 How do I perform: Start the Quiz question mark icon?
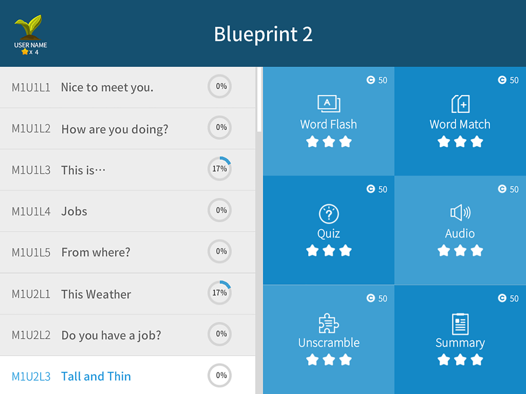point(329,214)
